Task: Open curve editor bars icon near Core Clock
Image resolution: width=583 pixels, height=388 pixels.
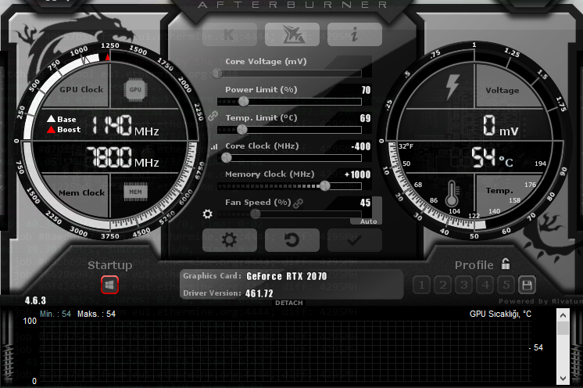Action: (214, 147)
